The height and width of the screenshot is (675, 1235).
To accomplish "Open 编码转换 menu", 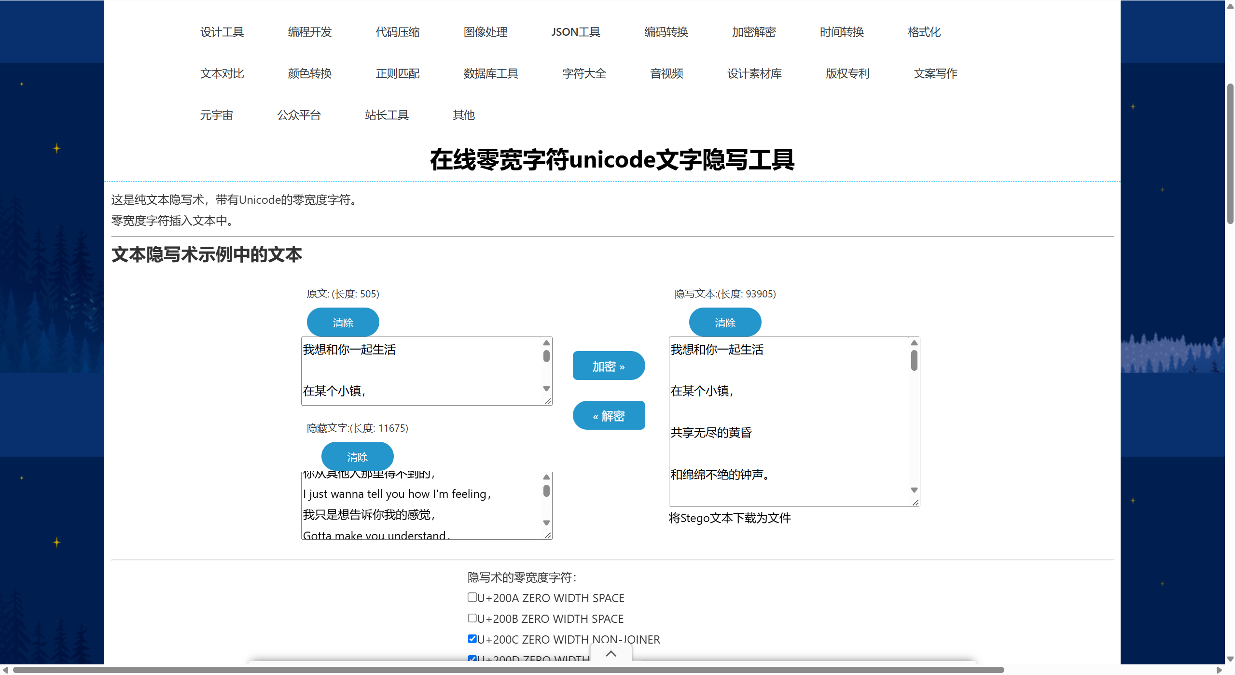I will click(x=666, y=32).
